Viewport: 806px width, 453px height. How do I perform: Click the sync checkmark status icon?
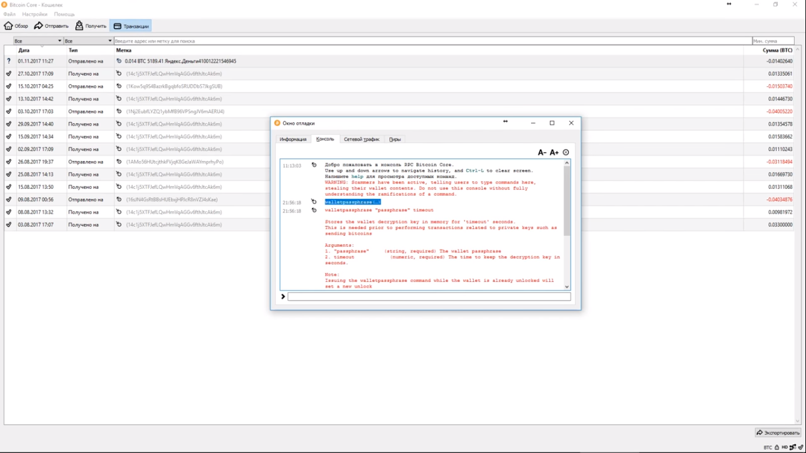pyautogui.click(x=800, y=448)
